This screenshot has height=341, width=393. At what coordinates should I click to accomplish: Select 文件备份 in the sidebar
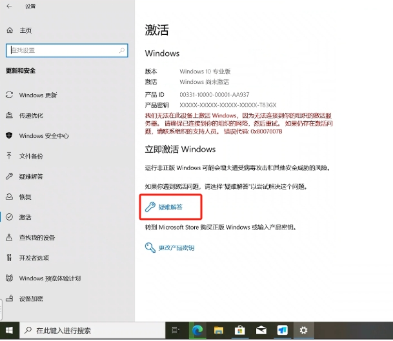31,156
